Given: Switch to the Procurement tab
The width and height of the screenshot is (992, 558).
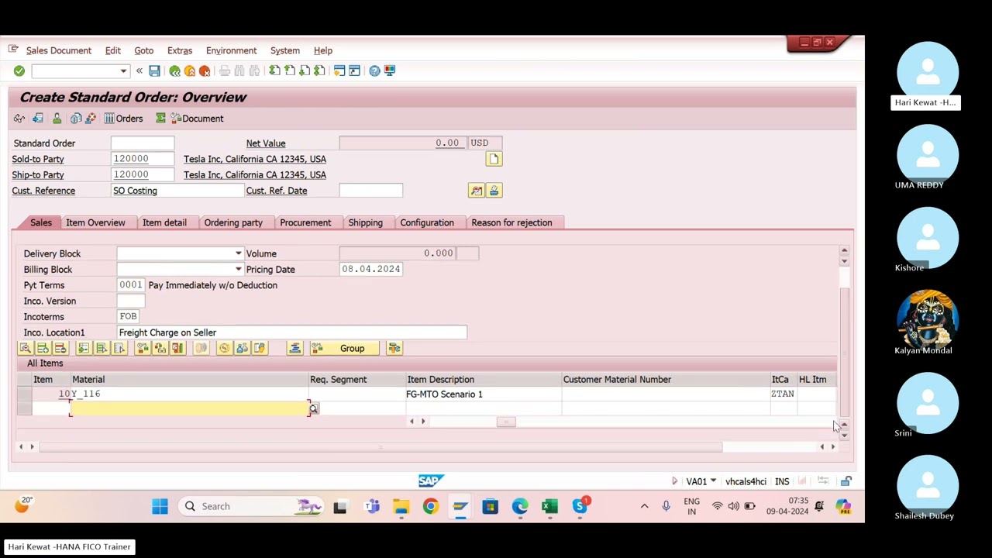Looking at the screenshot, I should (305, 222).
